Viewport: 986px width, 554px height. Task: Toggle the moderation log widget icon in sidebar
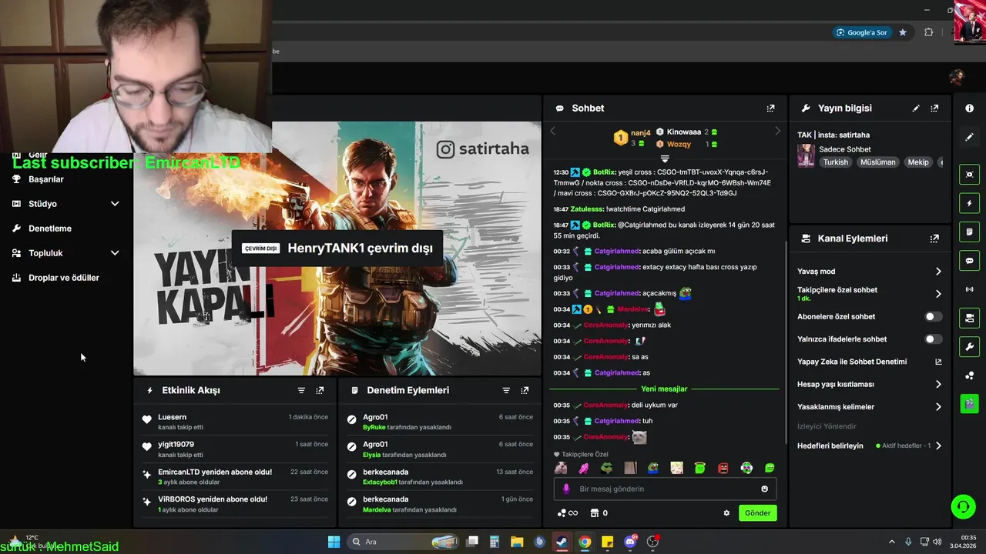[x=969, y=232]
